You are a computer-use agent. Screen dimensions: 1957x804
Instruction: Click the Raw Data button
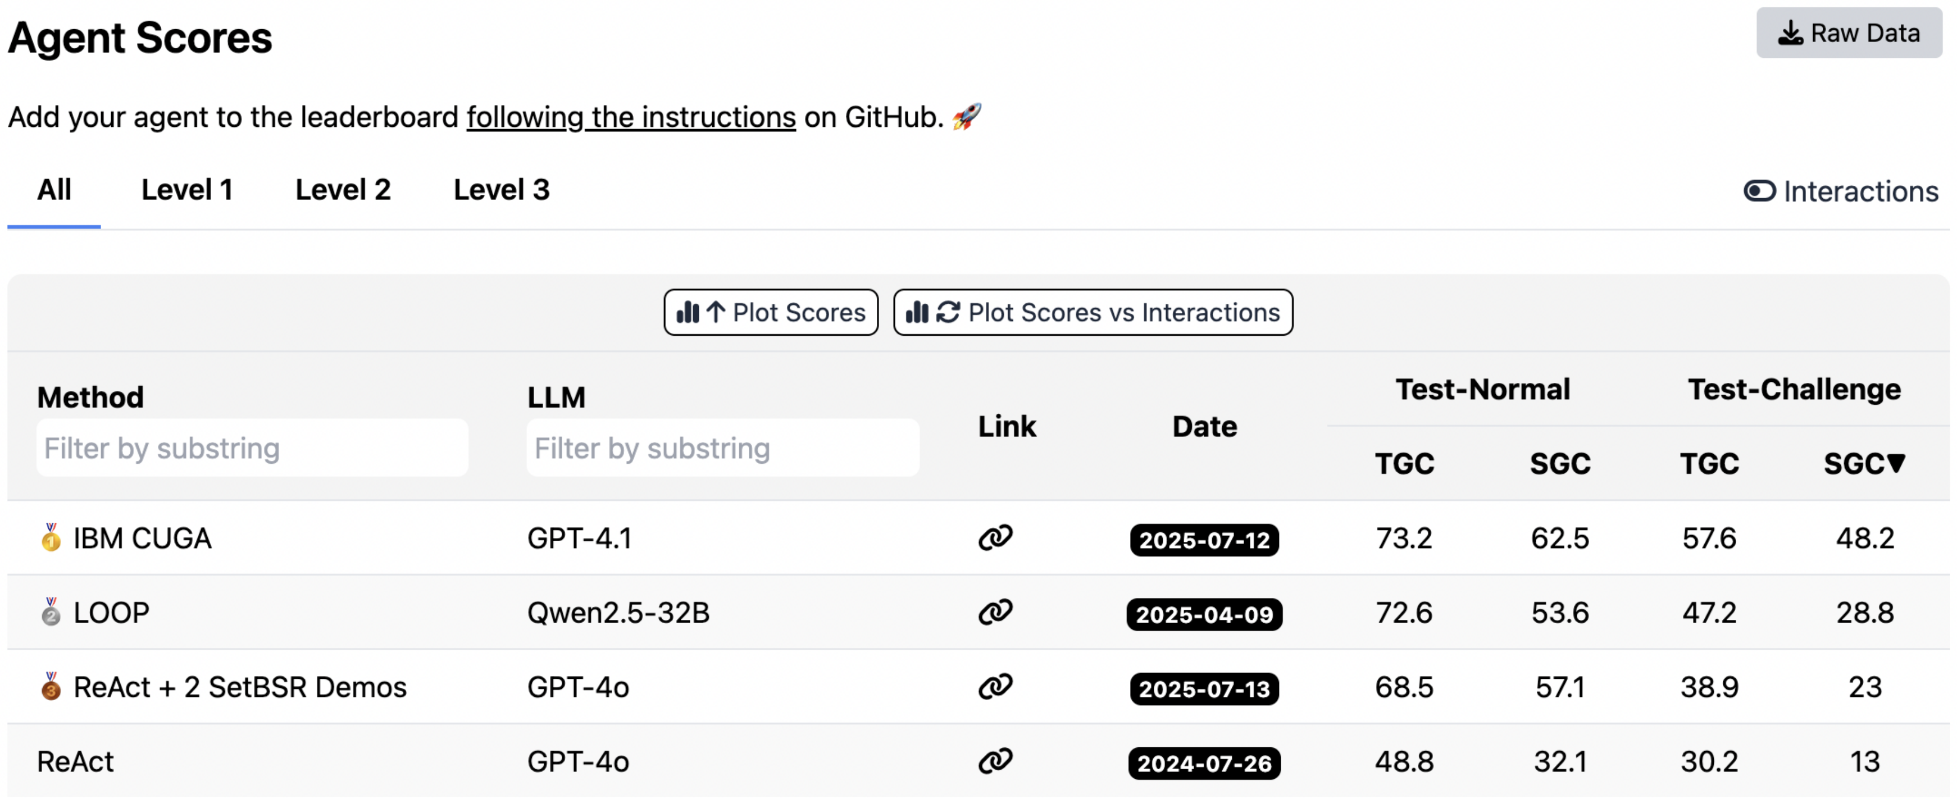(1849, 33)
